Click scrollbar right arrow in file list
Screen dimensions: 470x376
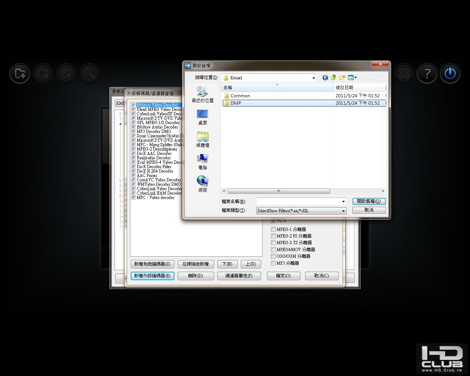click(383, 191)
